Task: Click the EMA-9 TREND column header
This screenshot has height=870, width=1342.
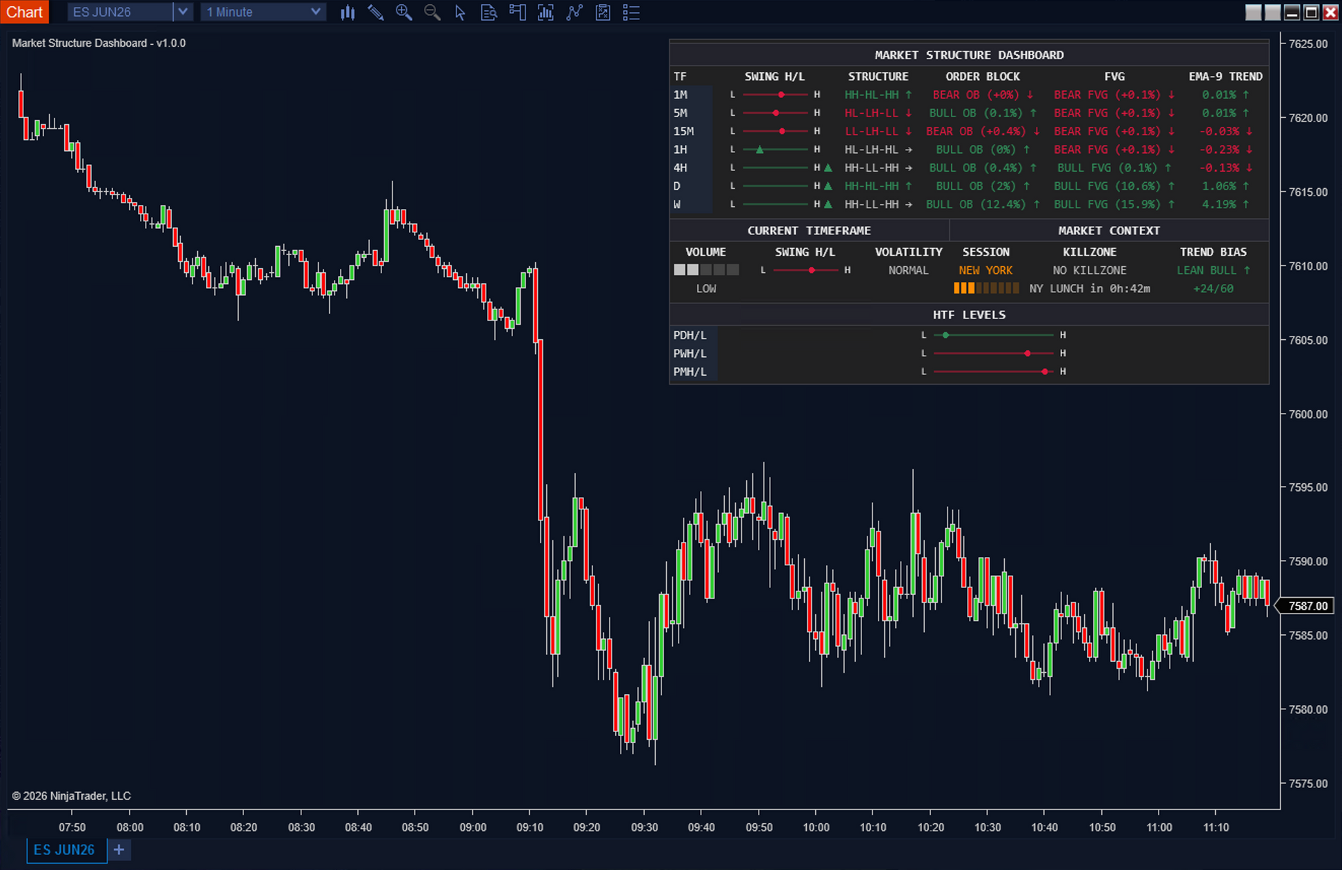Action: [1225, 77]
